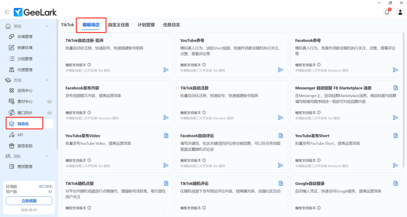Collapse the 发现 sidebar section
The height and width of the screenshot is (217, 407).
(47, 80)
